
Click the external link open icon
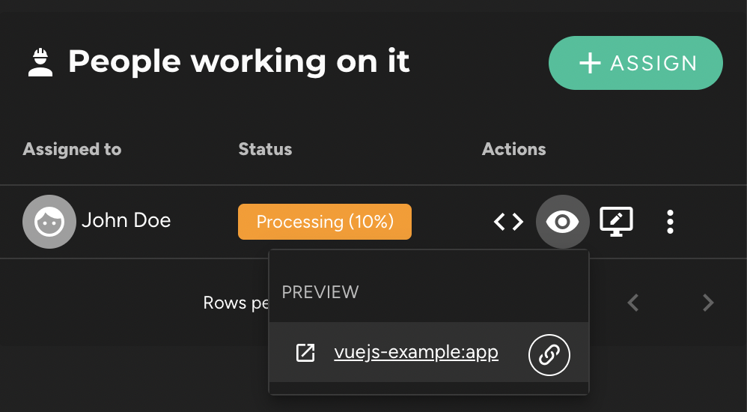(x=305, y=353)
